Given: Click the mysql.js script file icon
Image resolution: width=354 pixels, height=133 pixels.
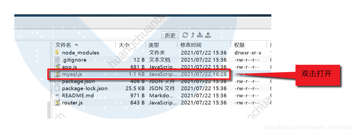Looking at the screenshot, I should pyautogui.click(x=57, y=74).
